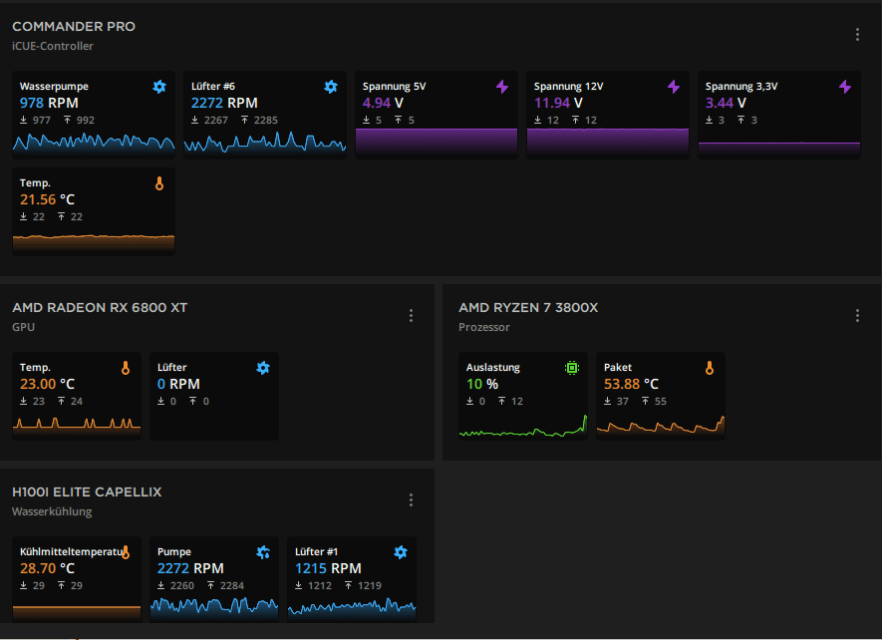This screenshot has height=640, width=882.
Task: Click the Paket temperature graph
Action: click(661, 426)
